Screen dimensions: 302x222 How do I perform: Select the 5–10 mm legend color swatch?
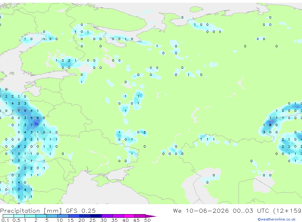click(x=52, y=216)
